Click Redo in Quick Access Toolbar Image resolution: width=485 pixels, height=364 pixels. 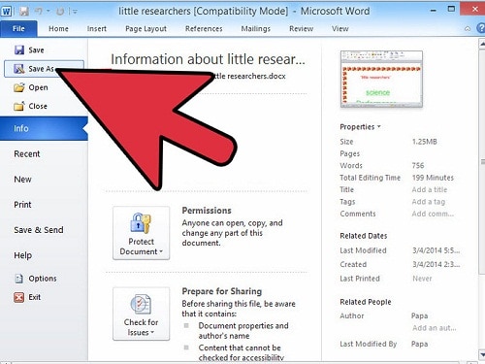click(60, 12)
